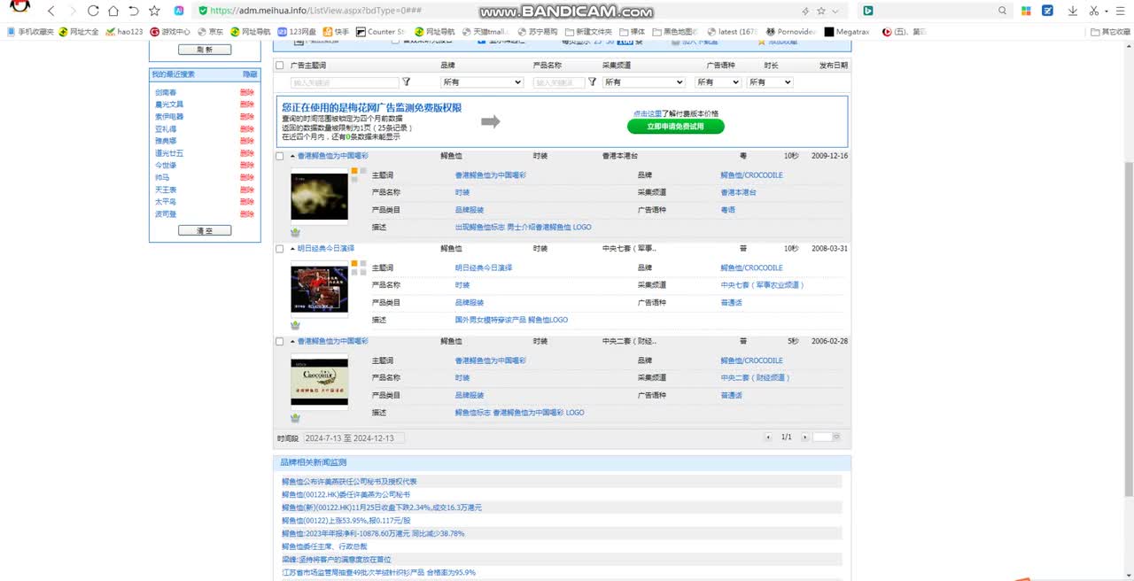
Task: Tick checkbox for the 2006-02-28 香港鳄鱼恤 ad row
Action: point(280,341)
